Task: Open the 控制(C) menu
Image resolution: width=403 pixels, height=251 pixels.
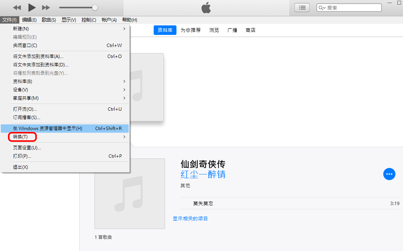Action: (x=89, y=20)
